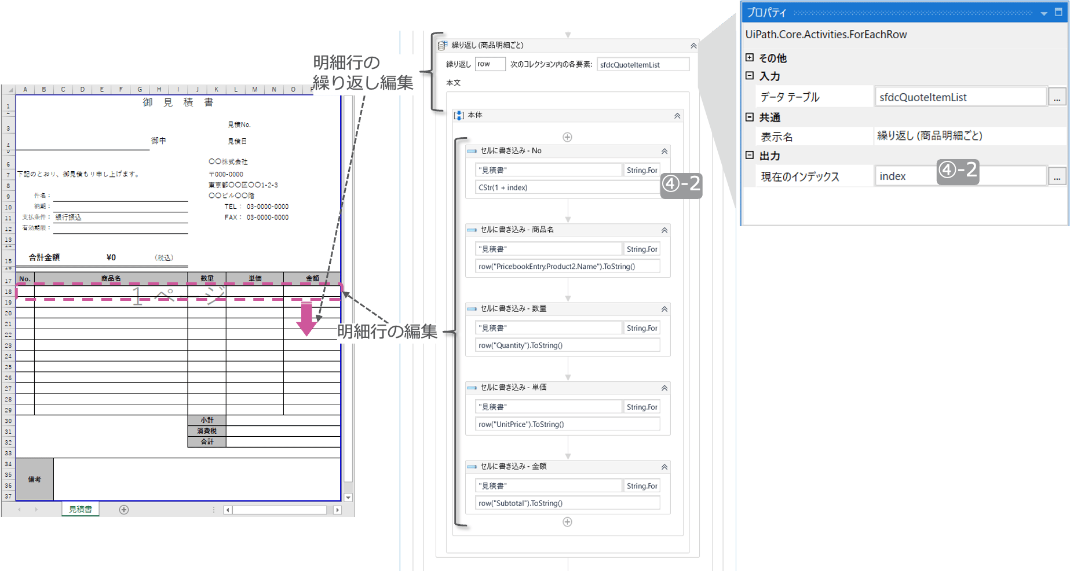Edit the sfdcQuoteItemList collection field in activity
The height and width of the screenshot is (571, 1070).
[643, 64]
